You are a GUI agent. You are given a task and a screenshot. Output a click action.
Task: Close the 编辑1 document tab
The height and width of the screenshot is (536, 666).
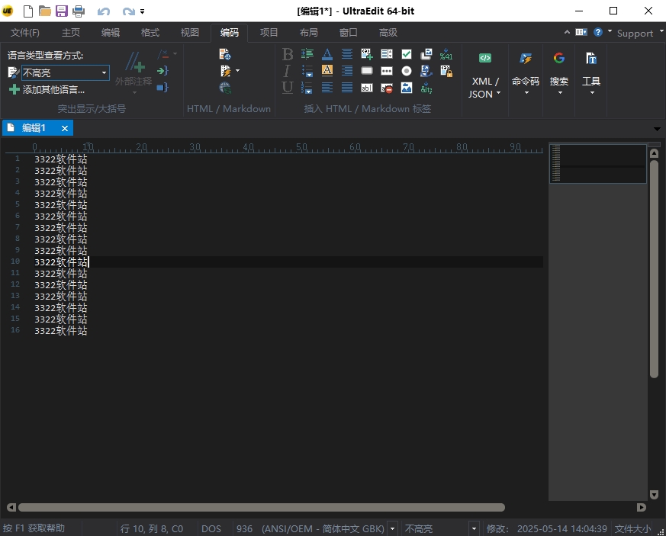[65, 128]
